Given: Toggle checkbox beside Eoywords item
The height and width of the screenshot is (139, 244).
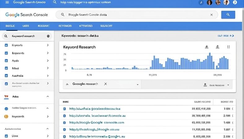Looking at the screenshot, I should coord(6,53).
